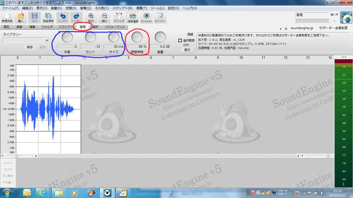Click the 88 % 時間伸縮 field
Viewport: 353px width, 198px height.
137,47
